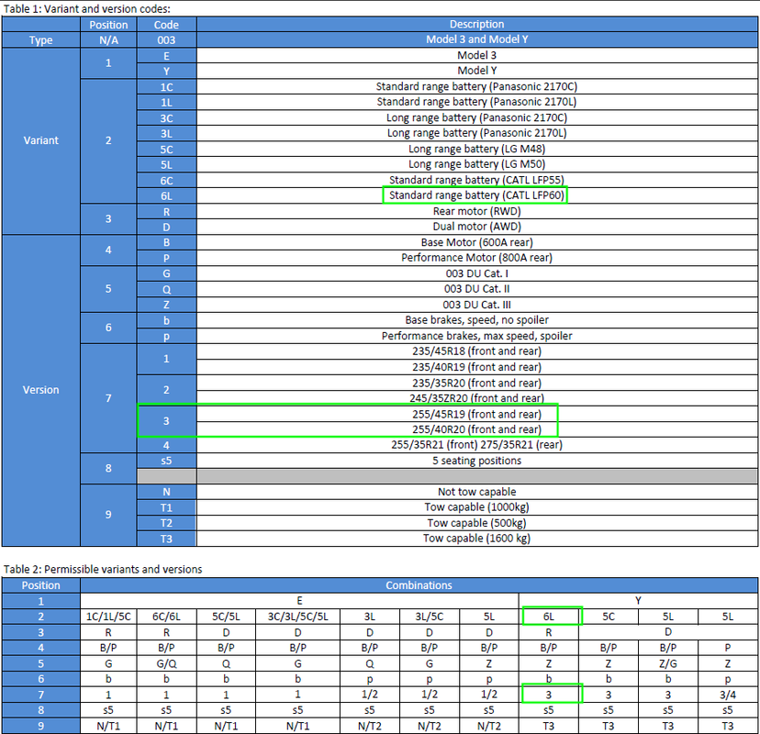This screenshot has width=760, height=734.
Task: Click code 'T2' in Table 1
Action: click(x=166, y=523)
